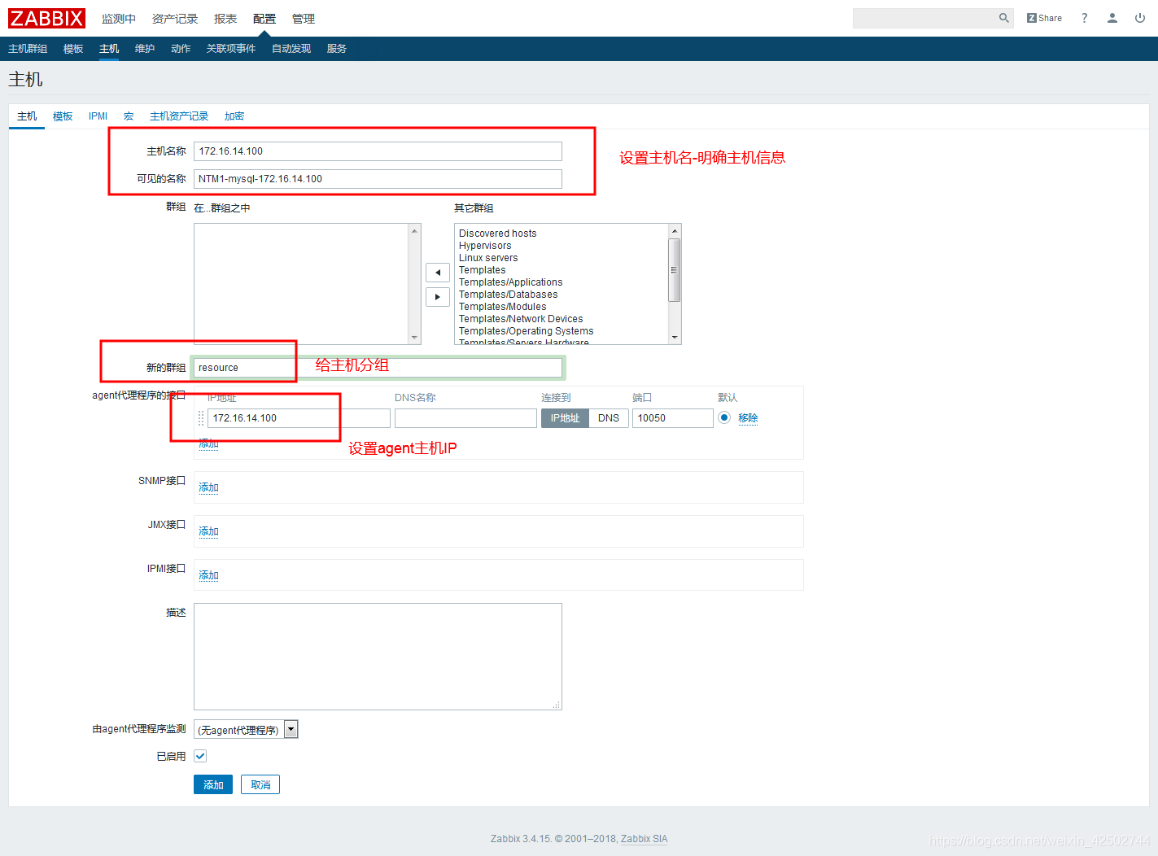The width and height of the screenshot is (1158, 856).
Task: Select Hypervisors in other groups
Action: (485, 246)
